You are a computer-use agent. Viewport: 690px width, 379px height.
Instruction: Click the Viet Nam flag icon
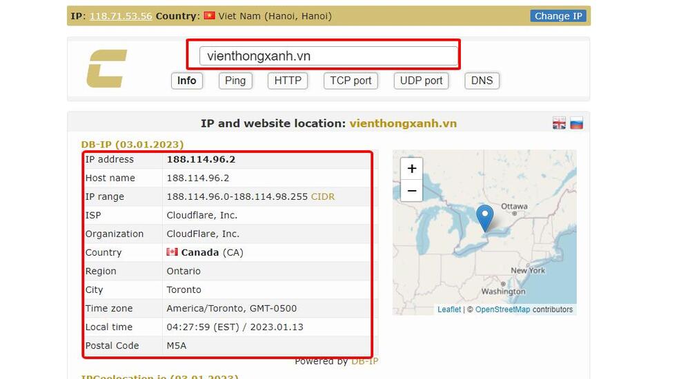210,16
